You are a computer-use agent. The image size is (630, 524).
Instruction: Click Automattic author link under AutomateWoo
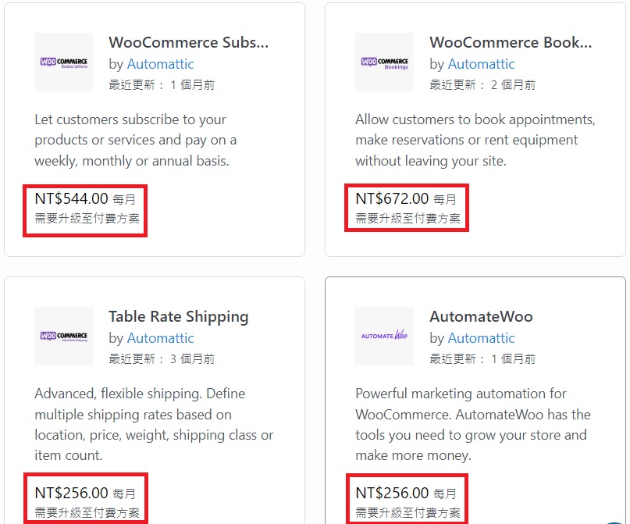[482, 338]
